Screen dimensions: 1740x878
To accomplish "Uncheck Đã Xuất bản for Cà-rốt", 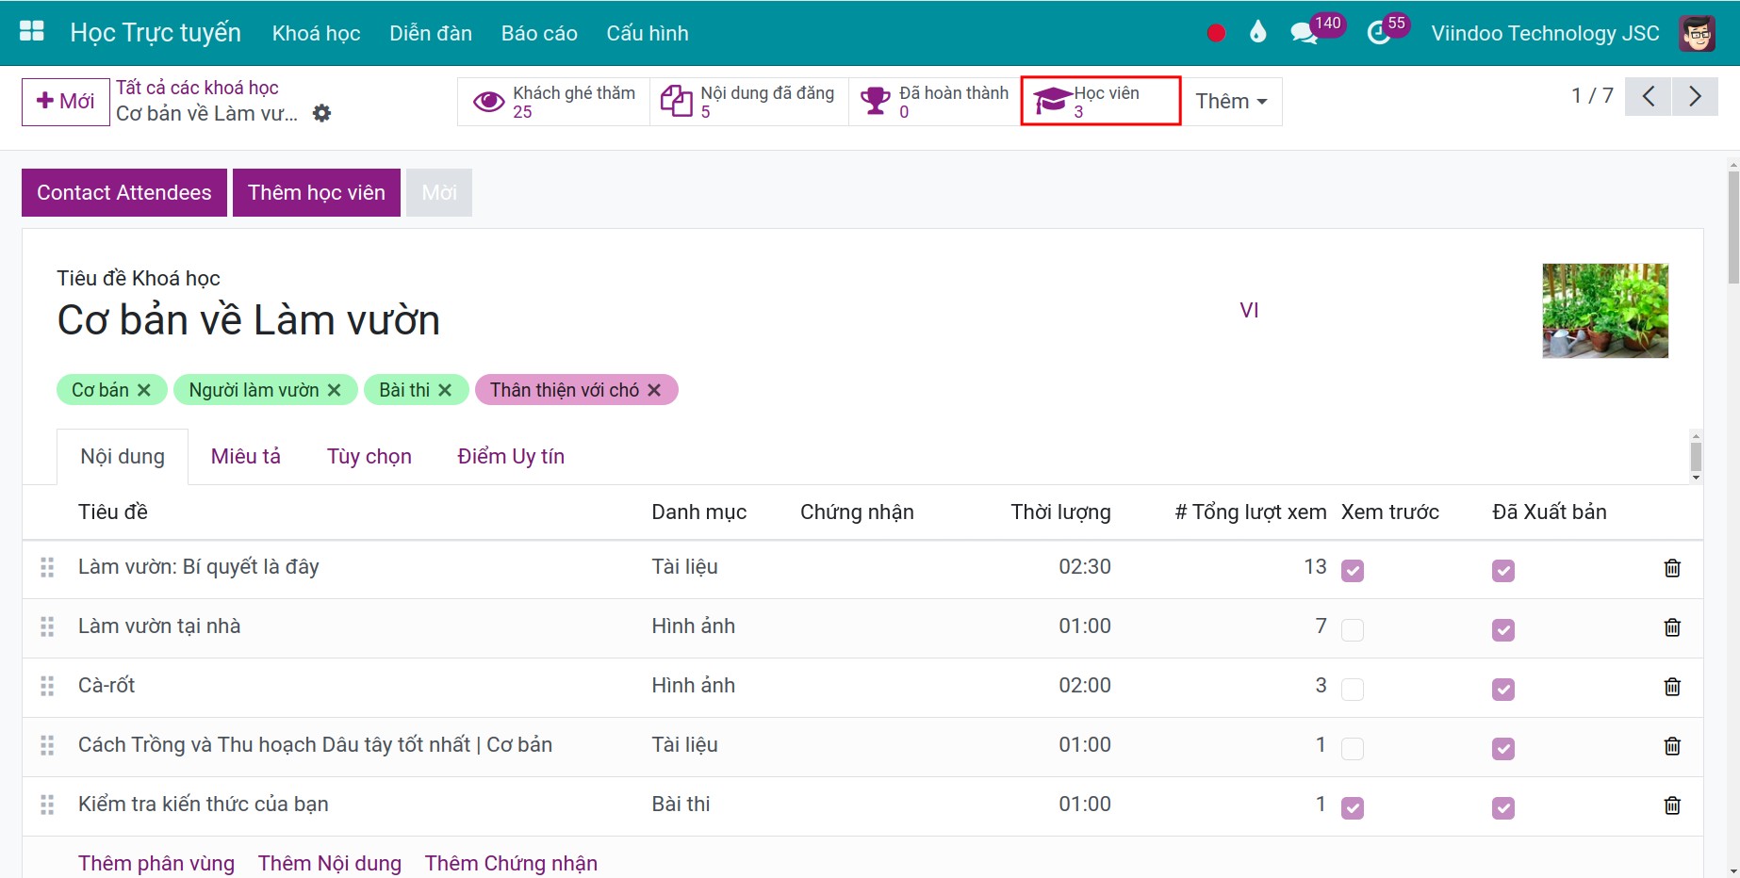I will [x=1502, y=689].
